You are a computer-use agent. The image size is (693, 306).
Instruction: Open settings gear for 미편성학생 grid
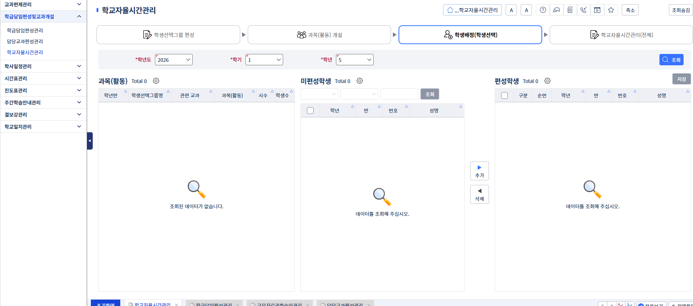pos(360,81)
